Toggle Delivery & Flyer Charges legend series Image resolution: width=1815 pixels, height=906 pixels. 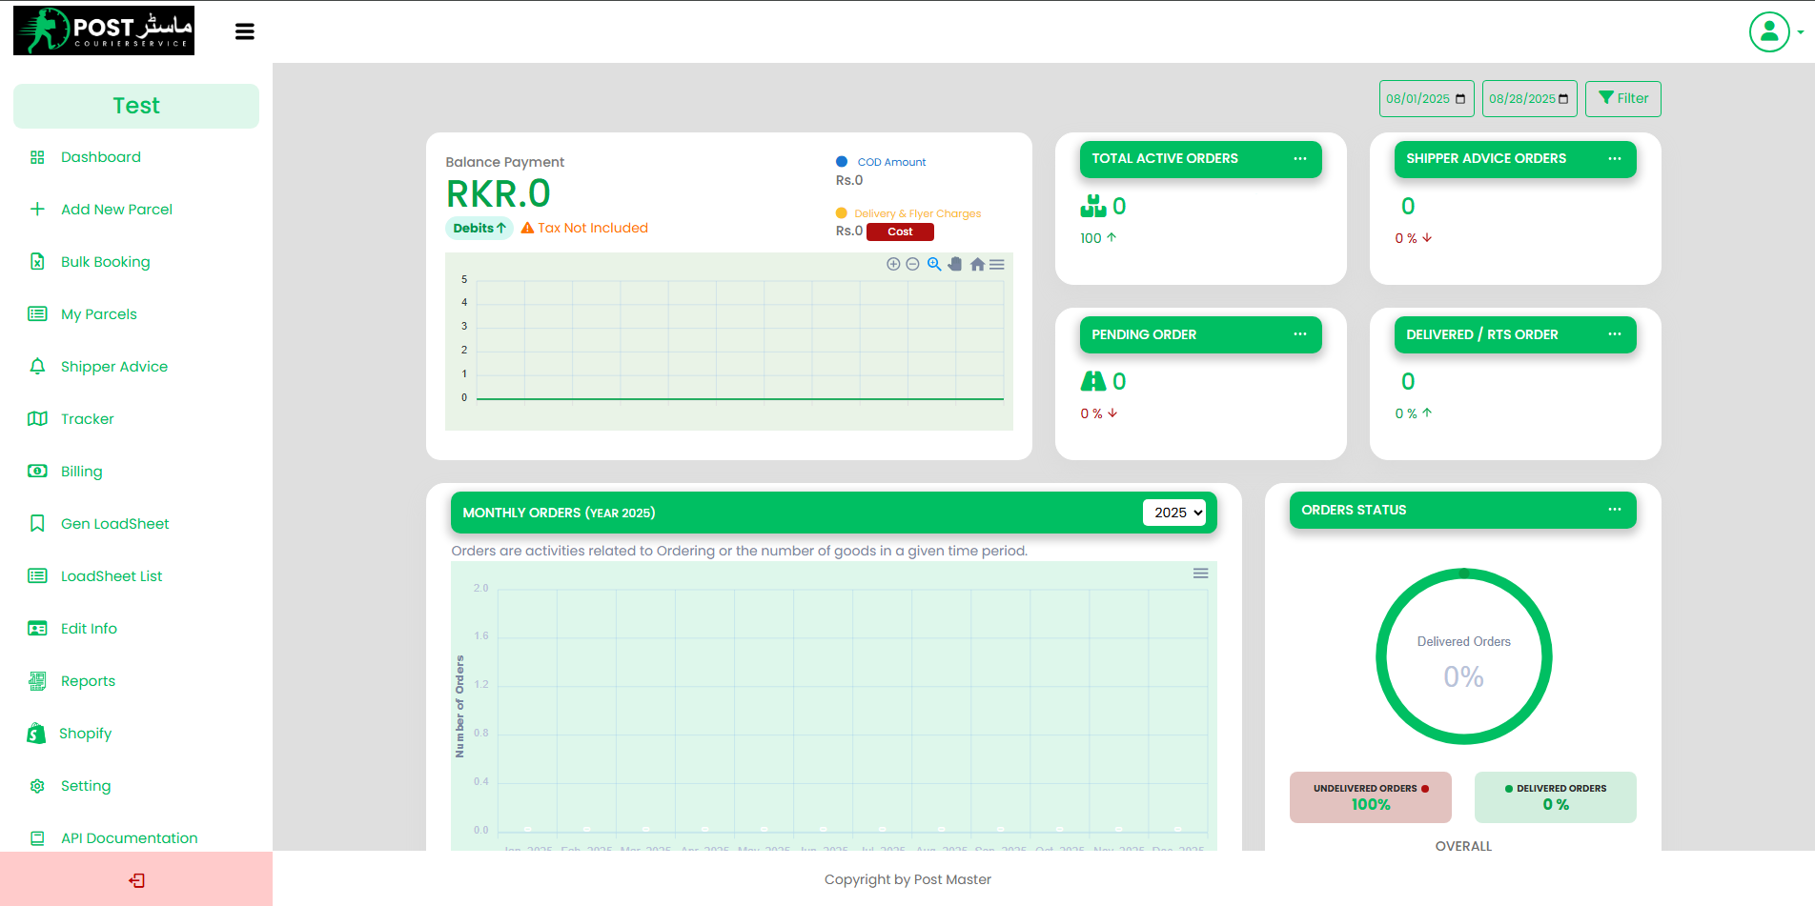916,213
